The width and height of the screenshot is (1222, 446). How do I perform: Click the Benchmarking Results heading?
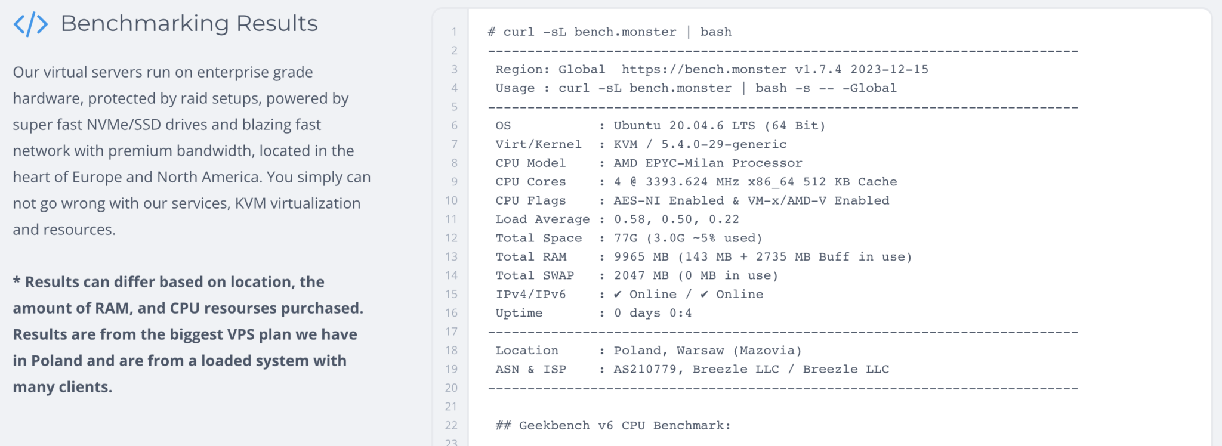189,23
